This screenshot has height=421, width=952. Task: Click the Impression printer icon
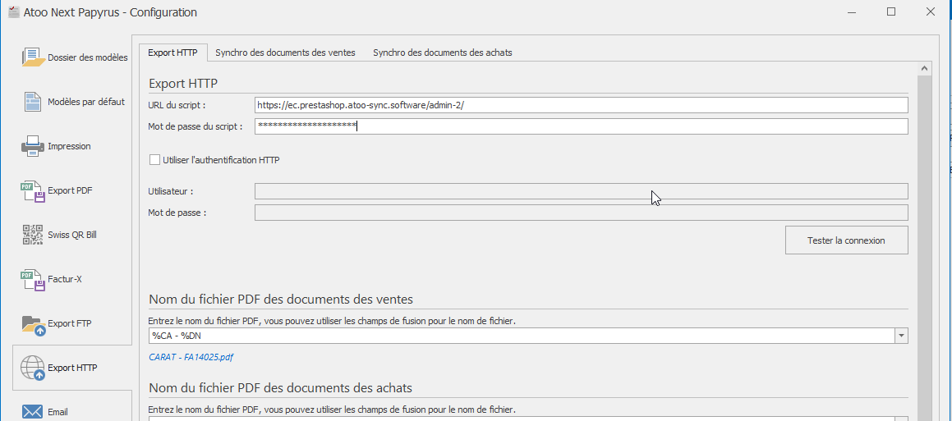point(33,146)
